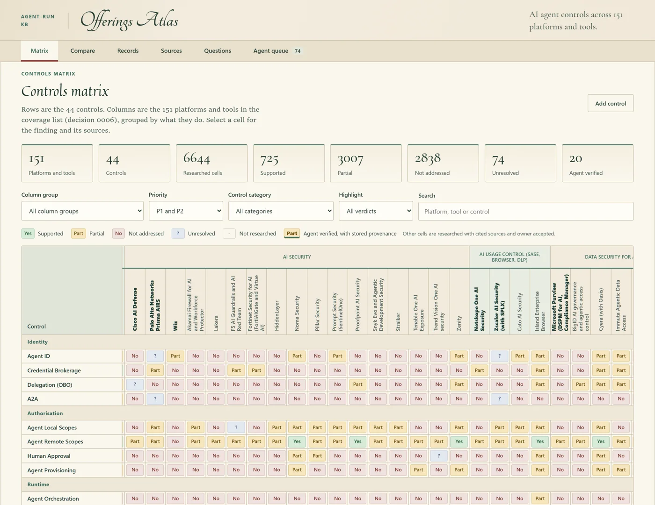Click the 20 Agent verified stat card
The image size is (655, 505).
[597, 163]
